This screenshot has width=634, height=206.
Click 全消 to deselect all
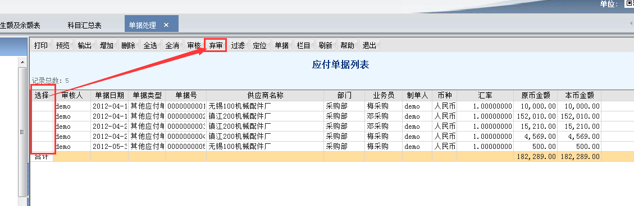[172, 45]
